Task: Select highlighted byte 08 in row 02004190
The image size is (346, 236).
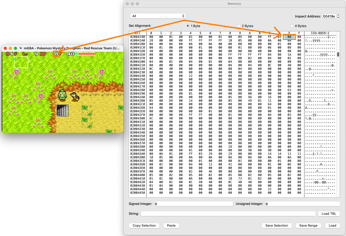Action: (289, 37)
